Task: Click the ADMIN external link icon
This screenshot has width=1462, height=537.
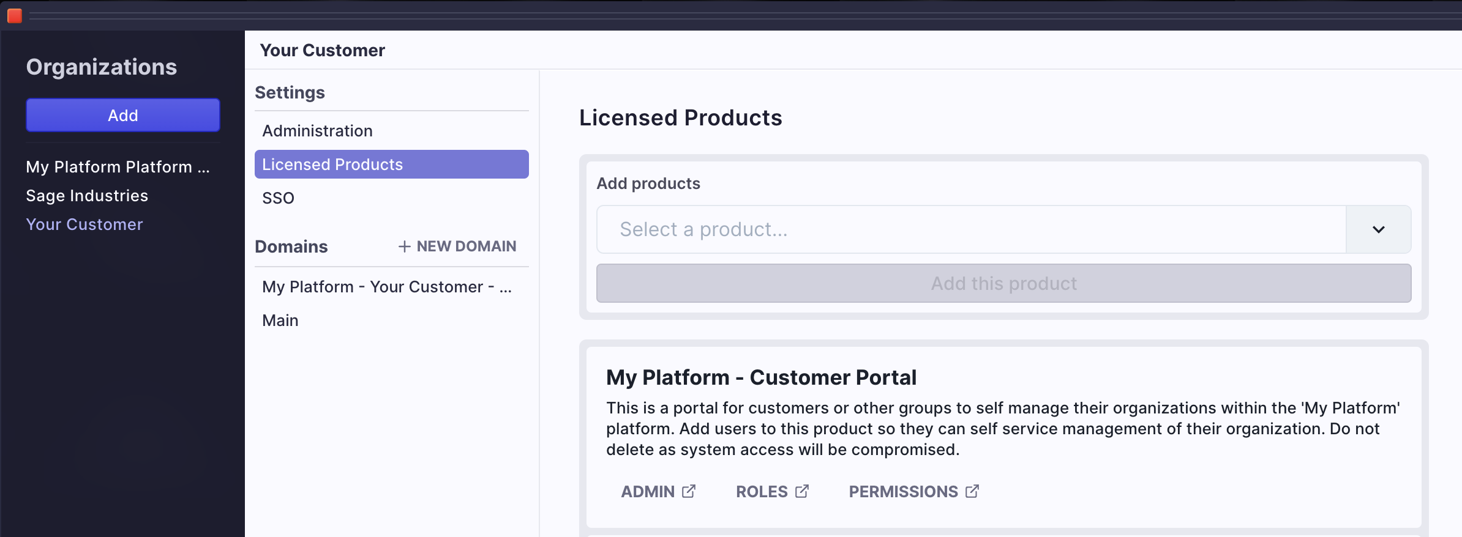Action: 689,491
